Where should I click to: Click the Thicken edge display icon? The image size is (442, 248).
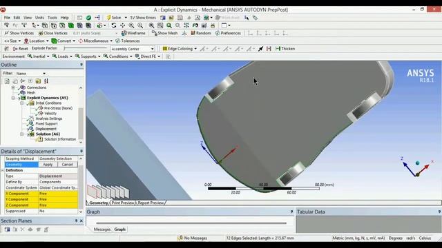tap(278, 49)
